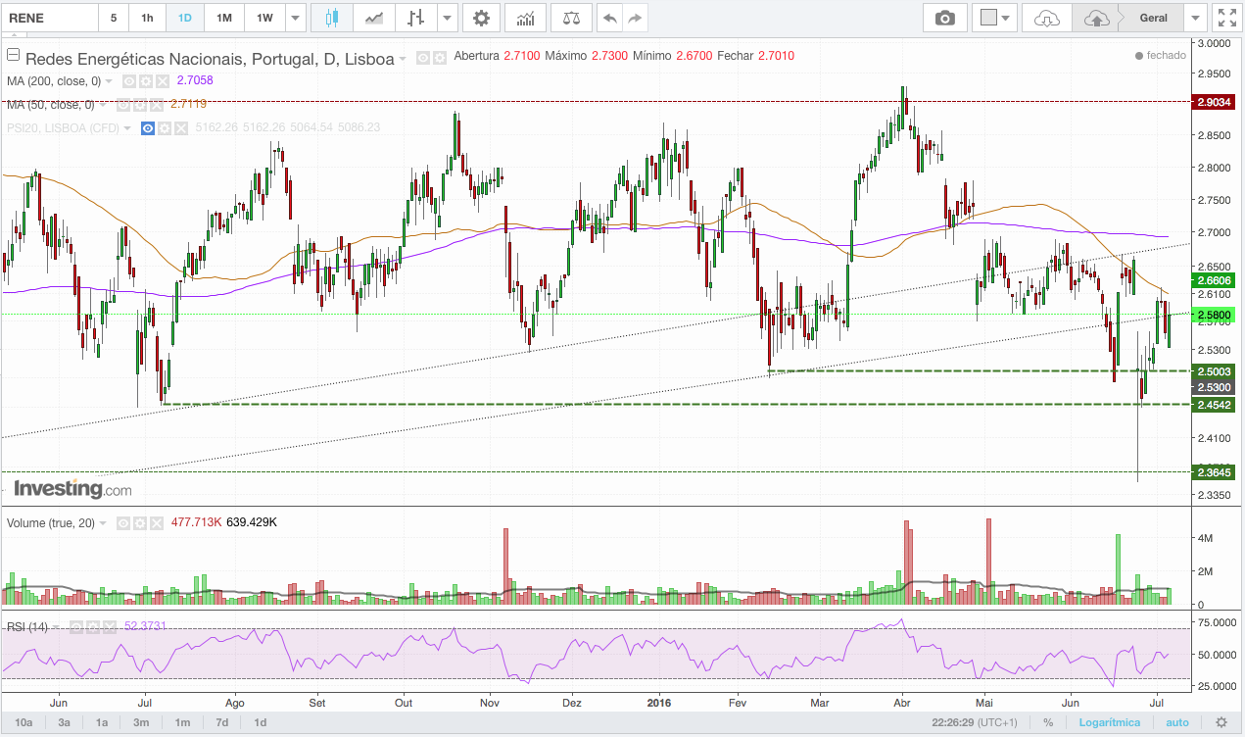This screenshot has width=1245, height=737.
Task: Toggle percentage scale
Action: click(x=1048, y=722)
